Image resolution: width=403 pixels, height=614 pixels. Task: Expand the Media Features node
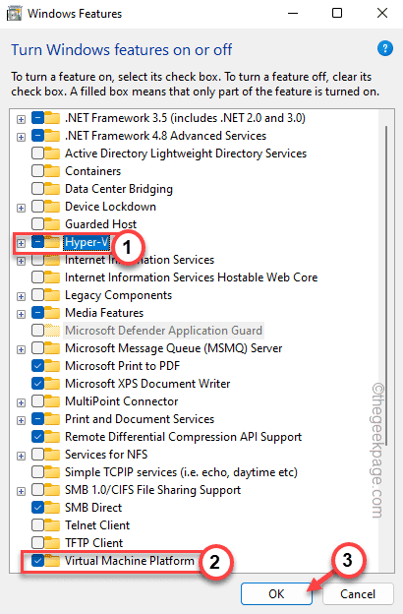(21, 314)
